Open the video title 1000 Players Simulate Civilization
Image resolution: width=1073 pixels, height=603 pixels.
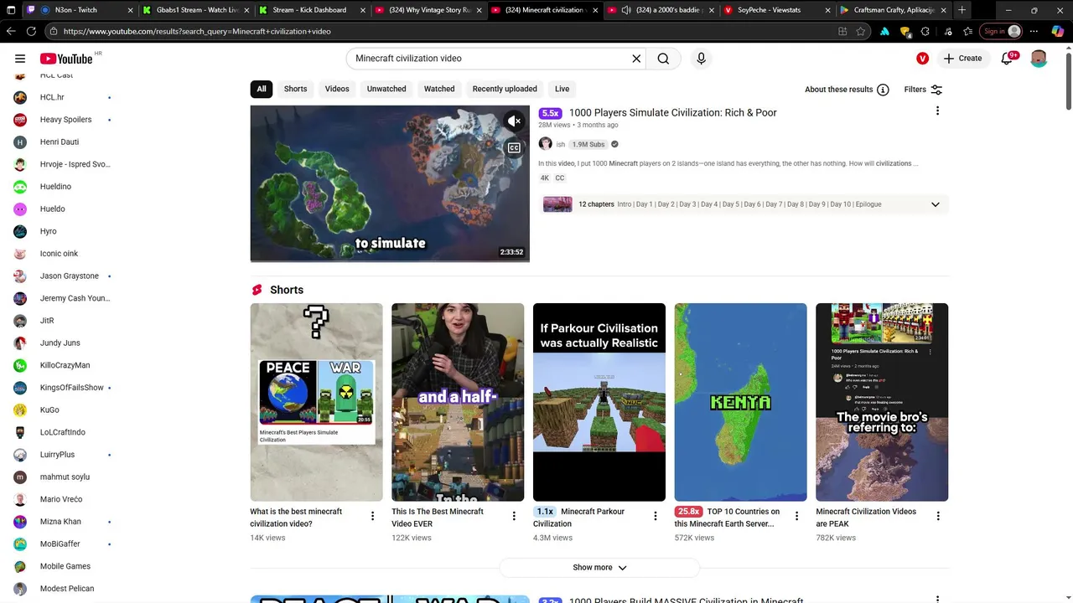pos(672,112)
